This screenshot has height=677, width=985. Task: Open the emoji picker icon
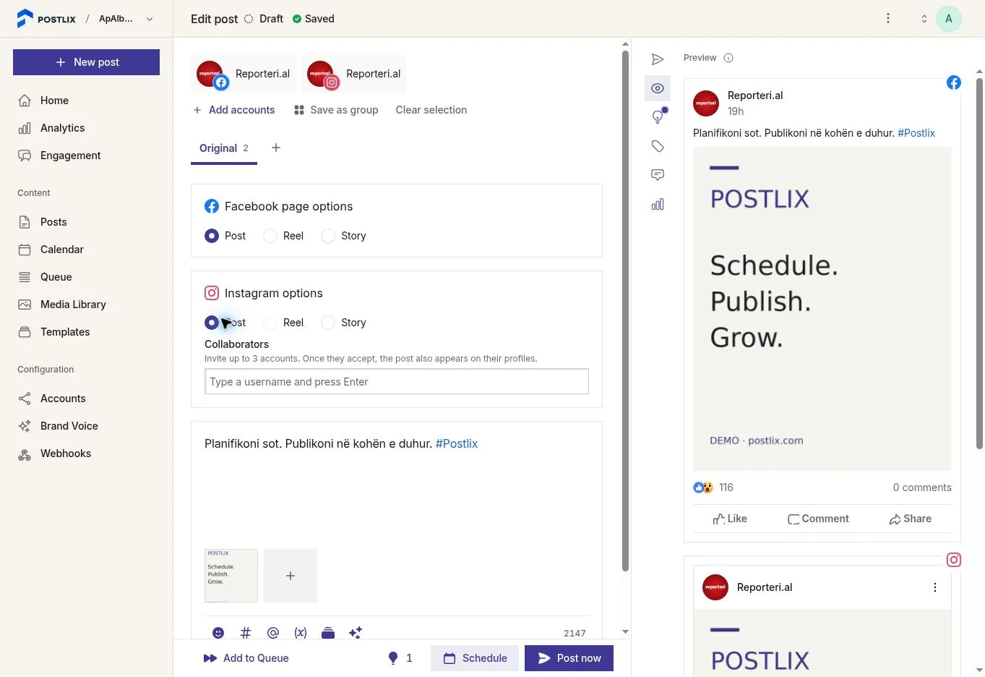218,633
